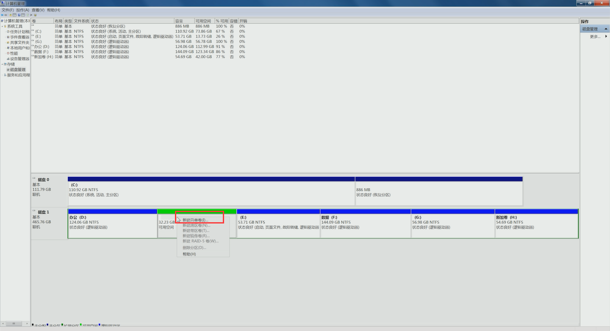Viewport: 610px width, 331px height.
Task: Click 更多... in the 操作 pane
Action: [x=595, y=36]
